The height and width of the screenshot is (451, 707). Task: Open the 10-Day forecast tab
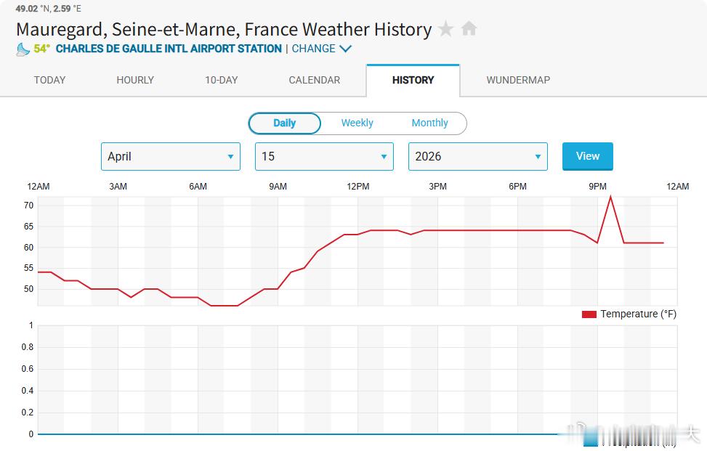click(x=221, y=81)
